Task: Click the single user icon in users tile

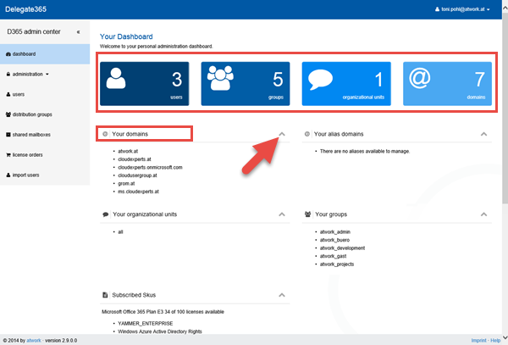Action: (x=116, y=78)
